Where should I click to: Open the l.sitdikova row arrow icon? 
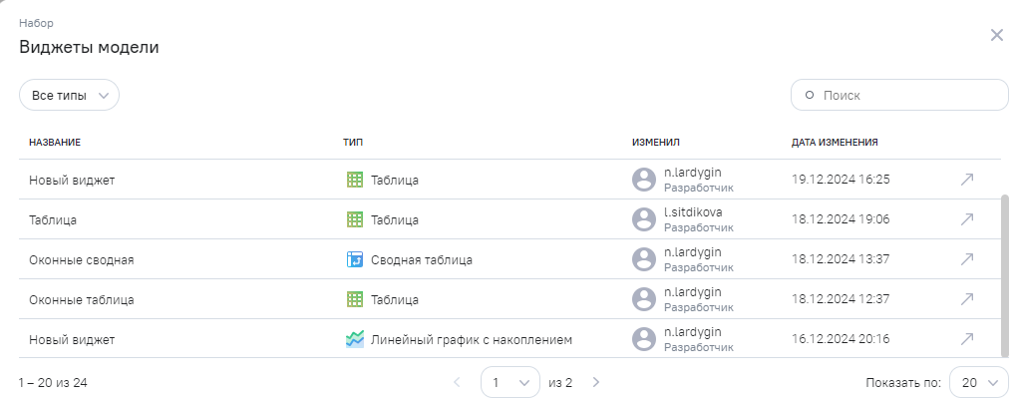966,219
